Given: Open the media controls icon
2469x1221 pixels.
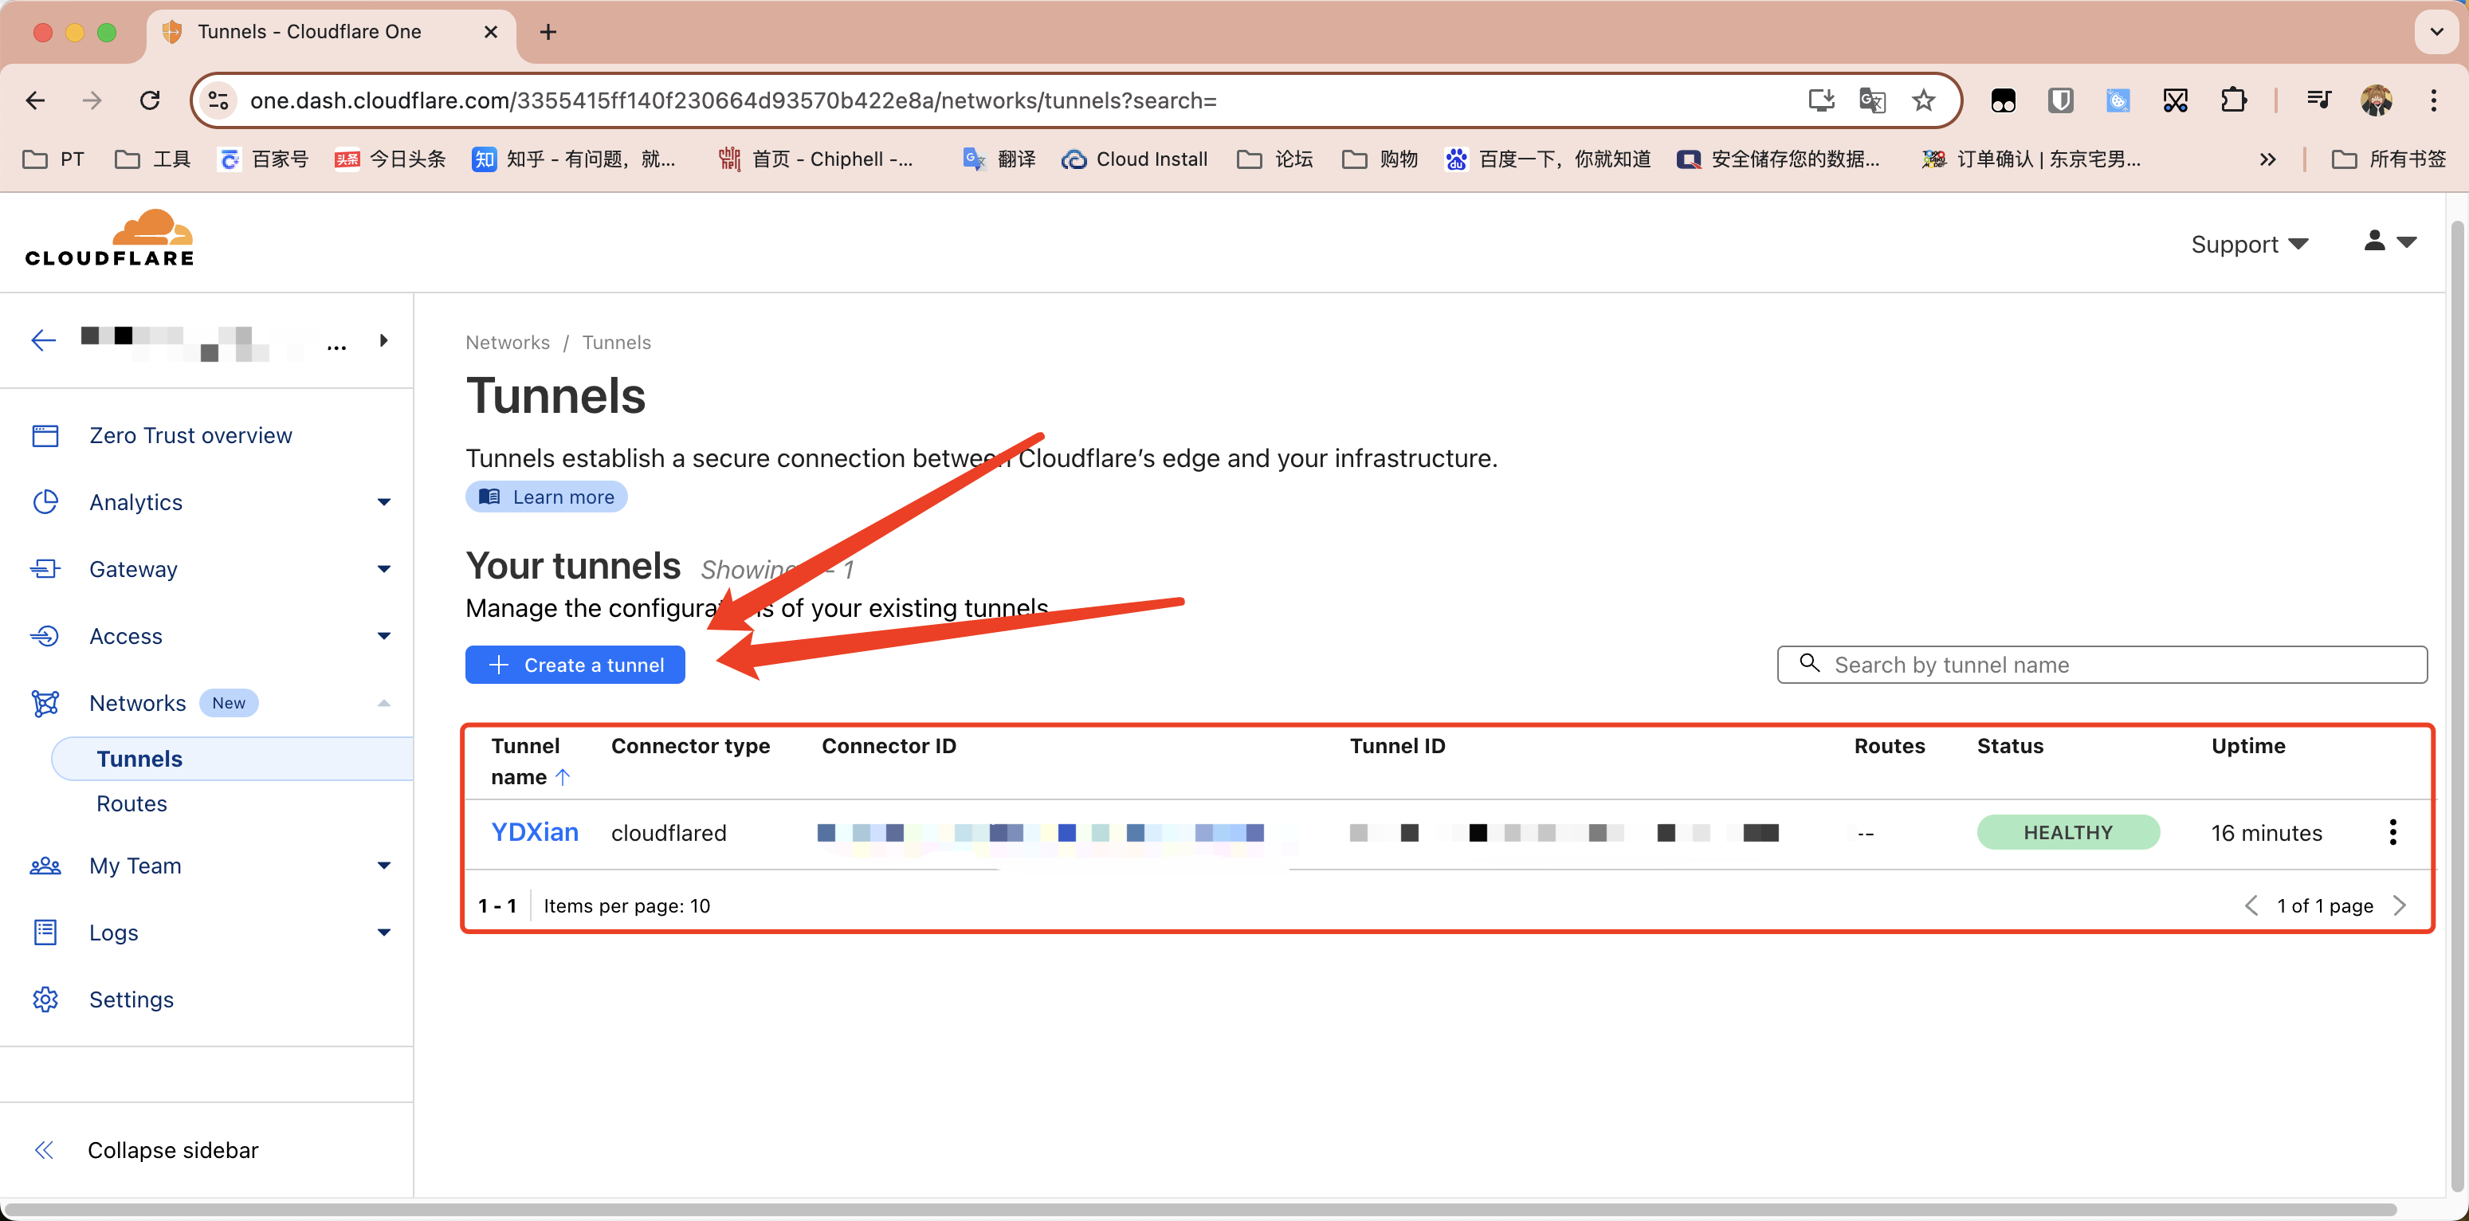Looking at the screenshot, I should pos(2318,100).
